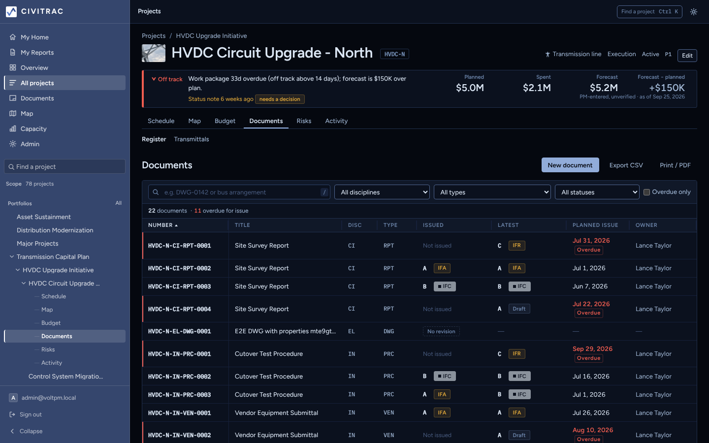Viewport: 709px width, 443px height.
Task: Open the All statuses dropdown
Action: [x=597, y=192]
